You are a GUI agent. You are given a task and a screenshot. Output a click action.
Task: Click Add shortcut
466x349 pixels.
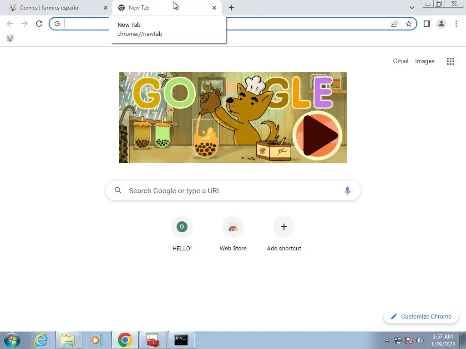click(284, 234)
